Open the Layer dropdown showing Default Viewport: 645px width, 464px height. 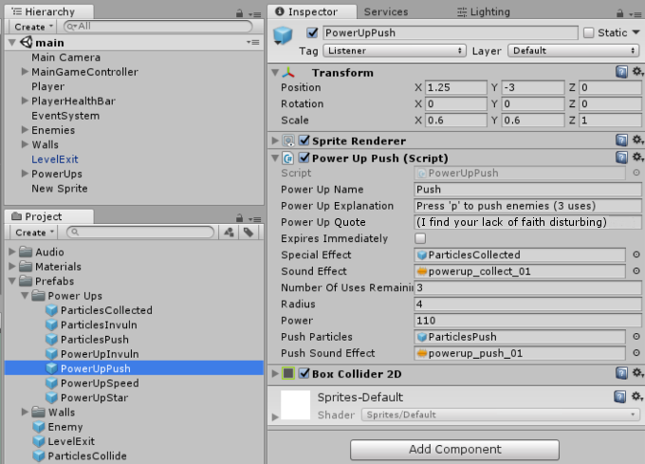coord(574,50)
